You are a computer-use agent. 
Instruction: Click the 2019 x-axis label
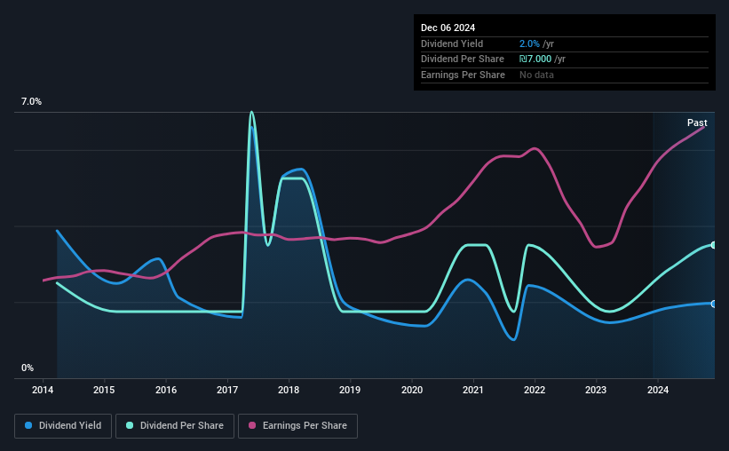(x=350, y=390)
